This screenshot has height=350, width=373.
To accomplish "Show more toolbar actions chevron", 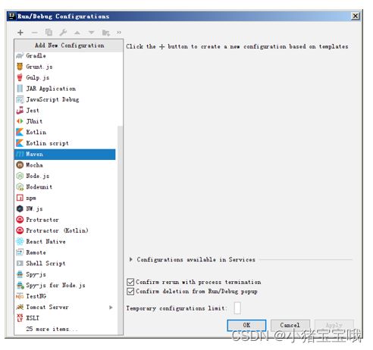I will [119, 33].
